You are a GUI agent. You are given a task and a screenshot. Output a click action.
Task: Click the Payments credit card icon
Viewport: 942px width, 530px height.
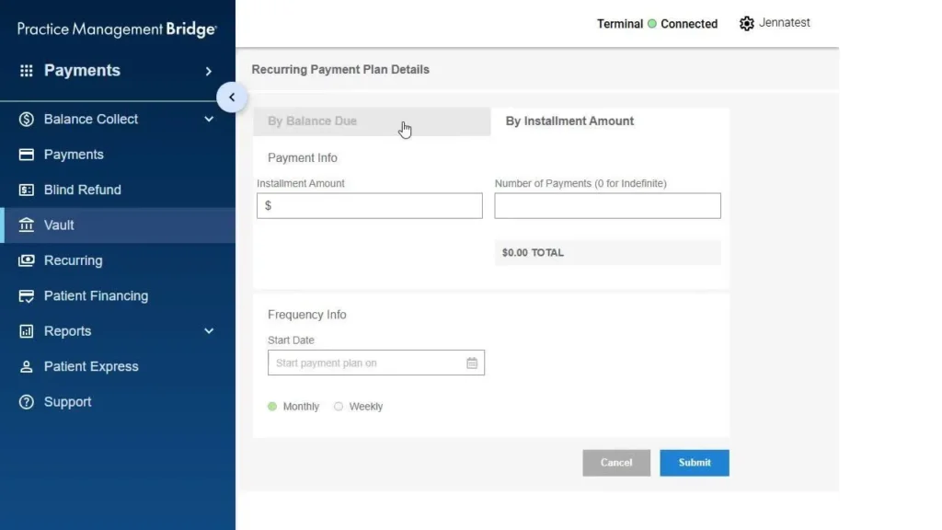click(27, 155)
